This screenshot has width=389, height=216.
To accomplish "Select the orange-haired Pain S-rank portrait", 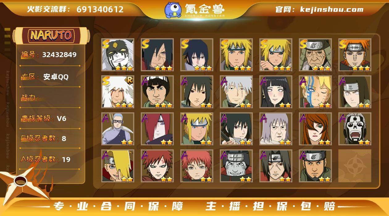I will click(x=355, y=55).
